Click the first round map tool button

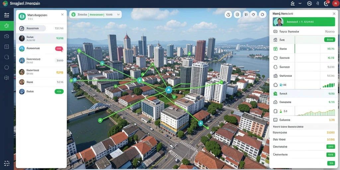228,15
